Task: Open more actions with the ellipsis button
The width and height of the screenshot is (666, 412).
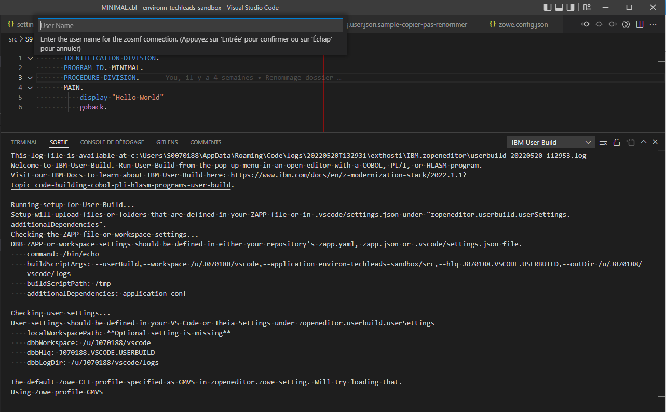Action: point(653,24)
